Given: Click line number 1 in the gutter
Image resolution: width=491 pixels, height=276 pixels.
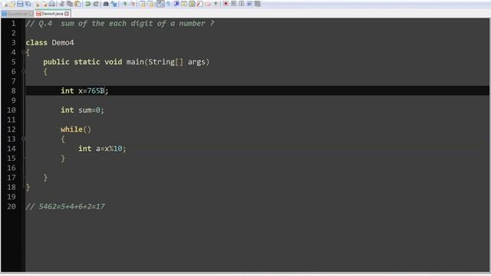Looking at the screenshot, I should [14, 24].
